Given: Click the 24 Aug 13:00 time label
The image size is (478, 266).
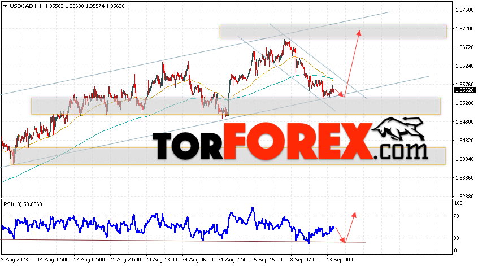Looking at the screenshot, I should (x=161, y=260).
